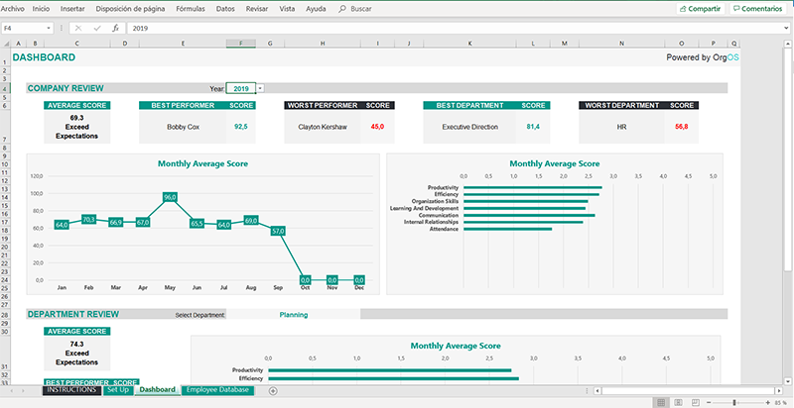Click the red 45,0 score value
The width and height of the screenshot is (794, 408).
click(x=377, y=127)
